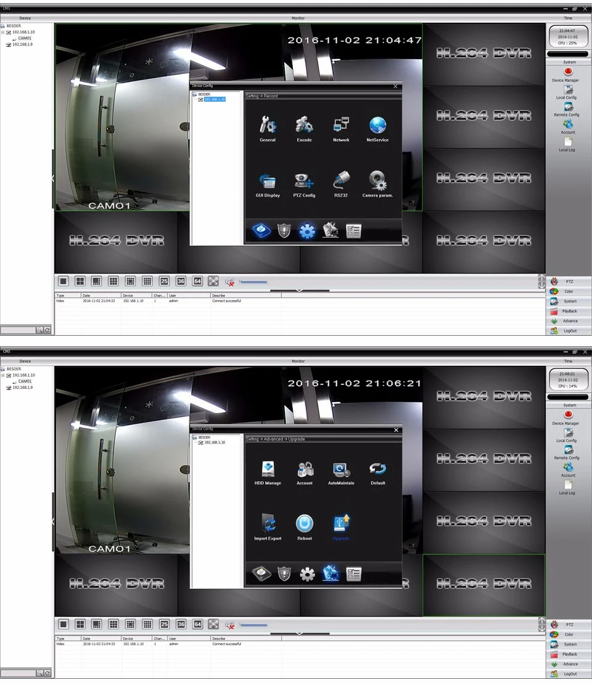Image resolution: width=592 pixels, height=685 pixels.
Task: Select highlighted 192.168.1.10 in Setting->Record dialog tree
Action: tap(215, 100)
